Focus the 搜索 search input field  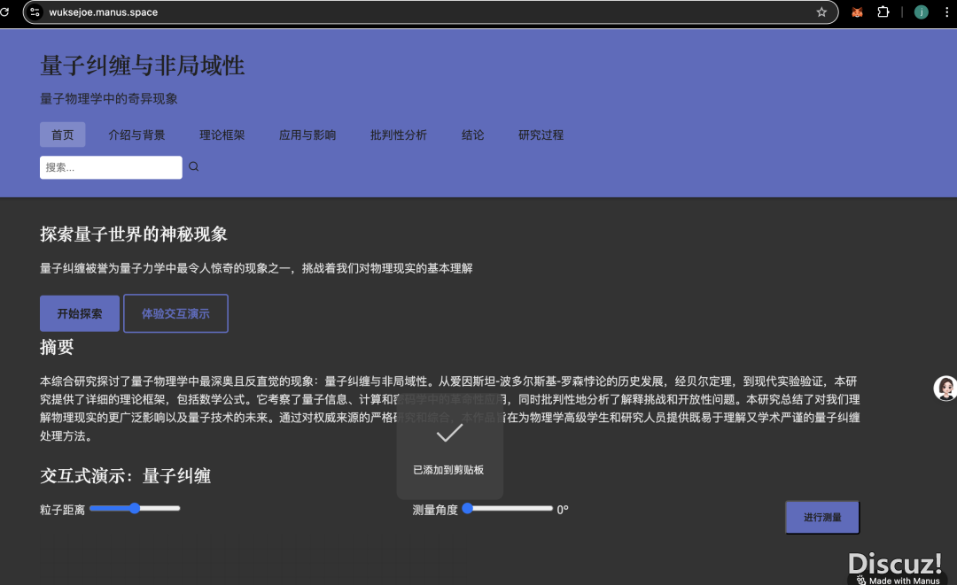[x=111, y=167]
